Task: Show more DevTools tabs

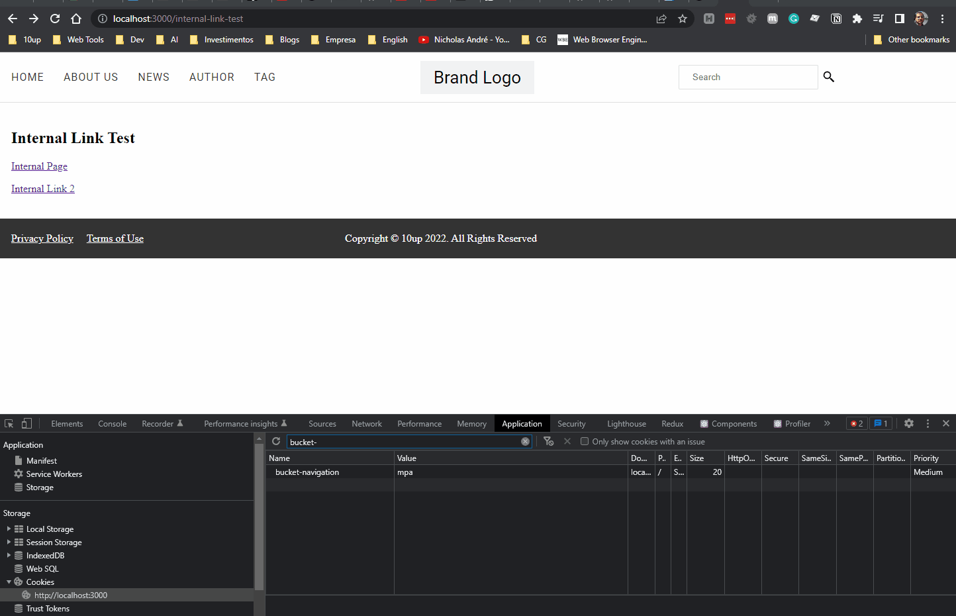Action: click(827, 423)
